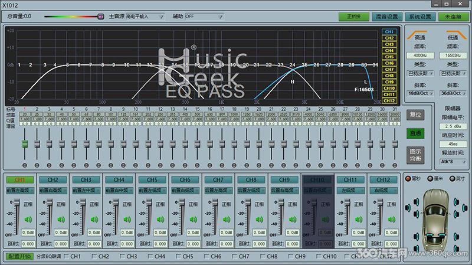Viewport: 472px width, 265px height.
Task: Check the CH5 EQ link checkbox
Action: [179, 256]
